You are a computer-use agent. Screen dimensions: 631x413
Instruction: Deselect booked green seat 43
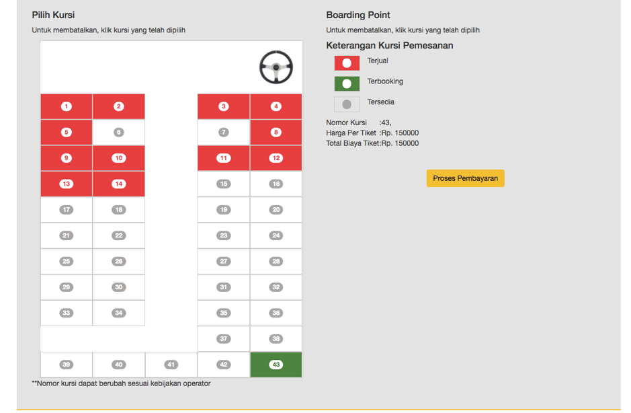pyautogui.click(x=276, y=365)
